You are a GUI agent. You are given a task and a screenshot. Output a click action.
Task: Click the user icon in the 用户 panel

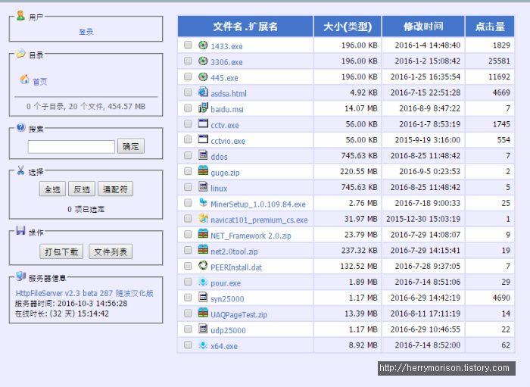20,15
